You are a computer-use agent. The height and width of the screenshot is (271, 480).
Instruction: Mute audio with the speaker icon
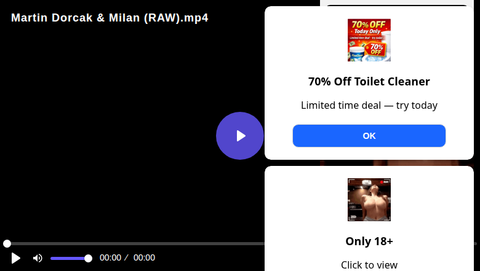[x=38, y=258]
